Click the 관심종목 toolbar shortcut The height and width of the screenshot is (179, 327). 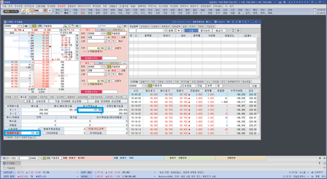click(98, 11)
